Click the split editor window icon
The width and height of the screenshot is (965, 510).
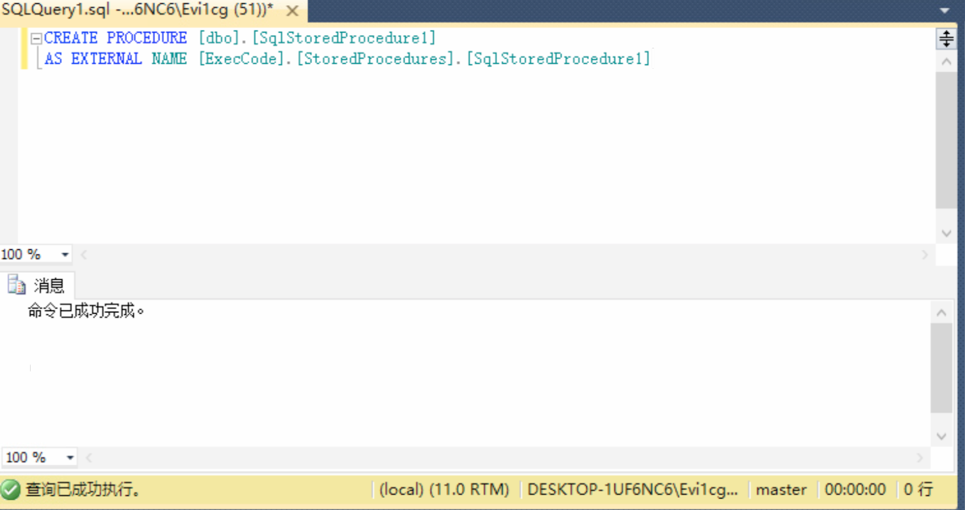[x=945, y=40]
